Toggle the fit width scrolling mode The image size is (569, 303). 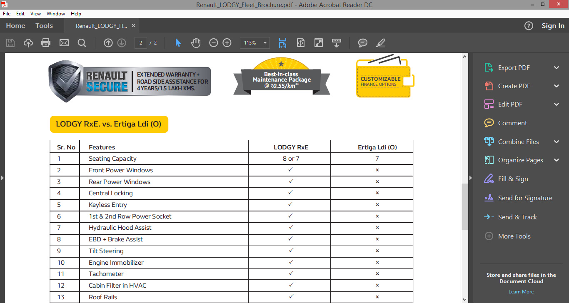coord(283,43)
